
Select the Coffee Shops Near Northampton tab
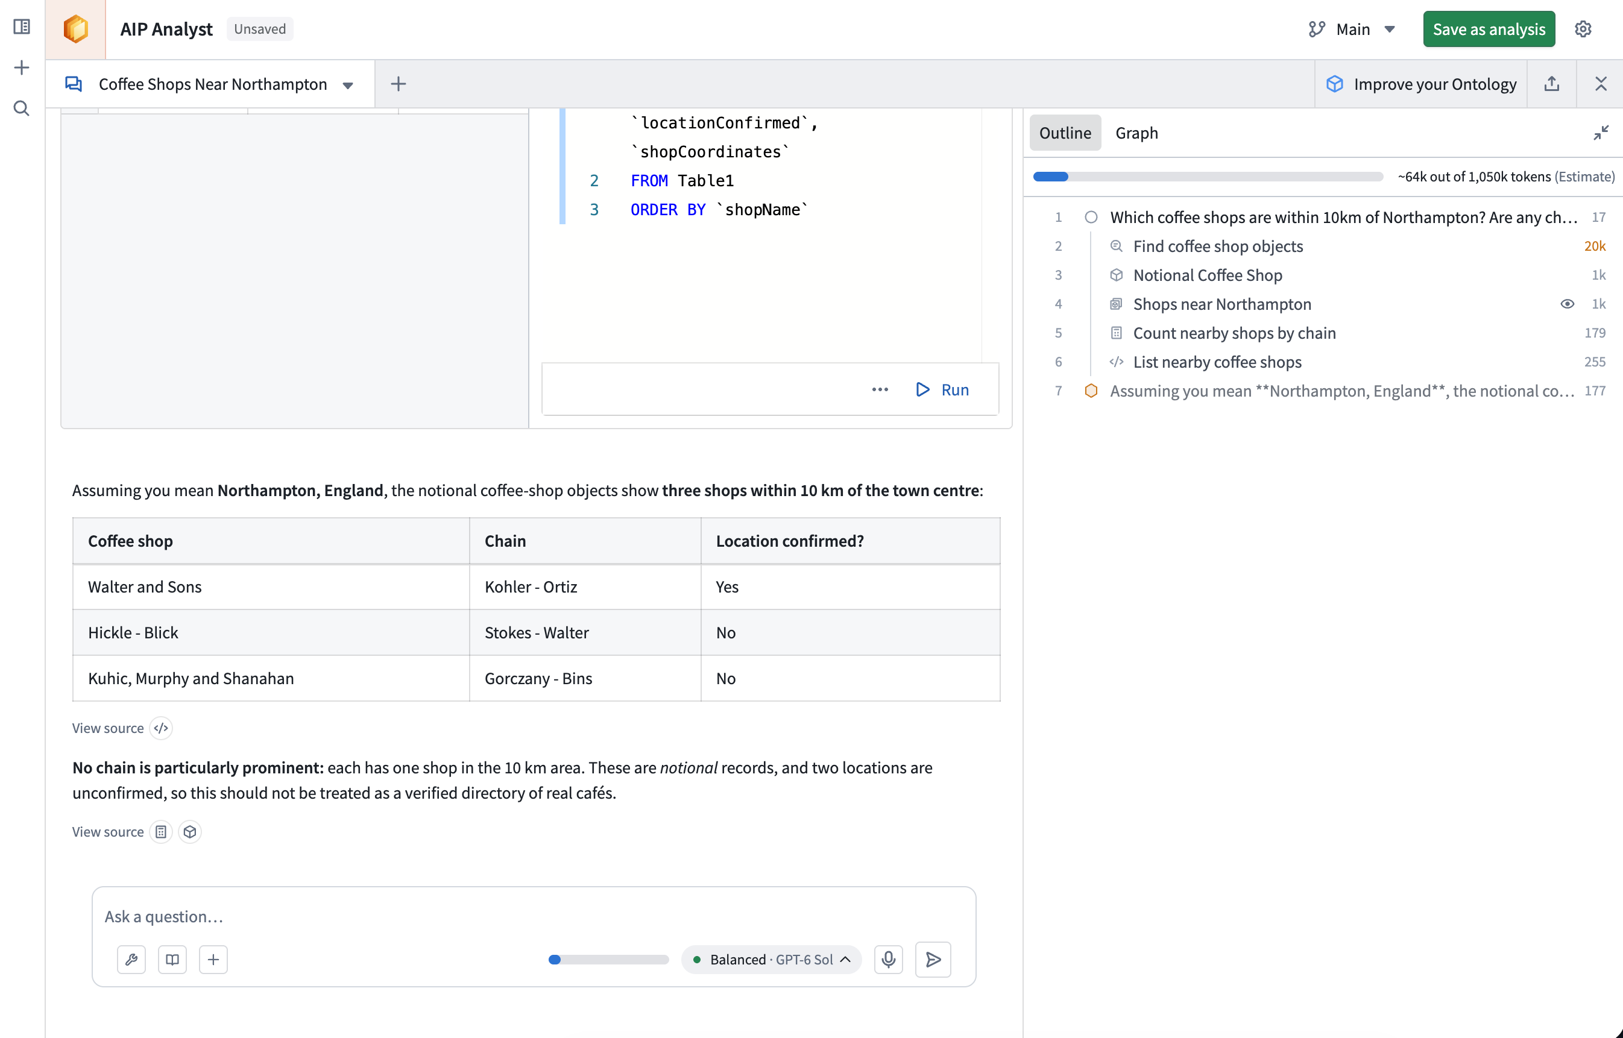pyautogui.click(x=212, y=84)
